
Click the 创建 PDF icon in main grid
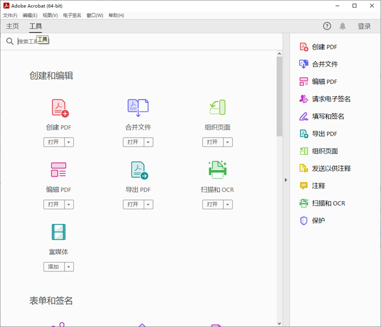pos(60,108)
